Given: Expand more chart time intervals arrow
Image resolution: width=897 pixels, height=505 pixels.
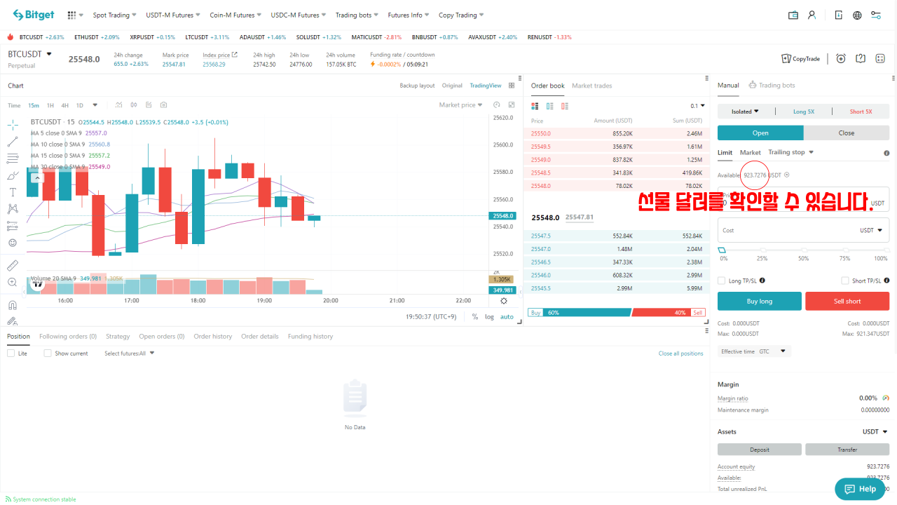Looking at the screenshot, I should [95, 105].
